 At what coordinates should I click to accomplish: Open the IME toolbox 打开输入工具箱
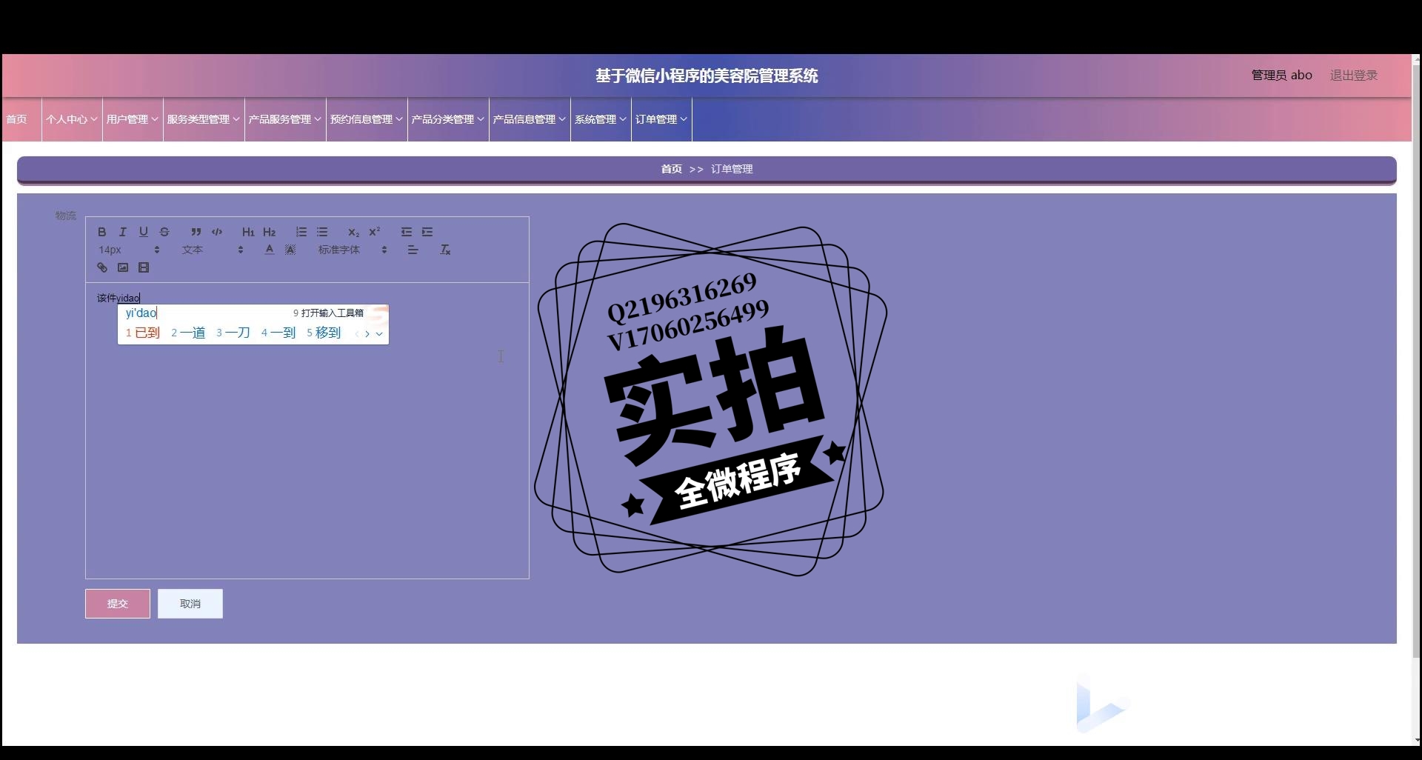pyautogui.click(x=328, y=313)
